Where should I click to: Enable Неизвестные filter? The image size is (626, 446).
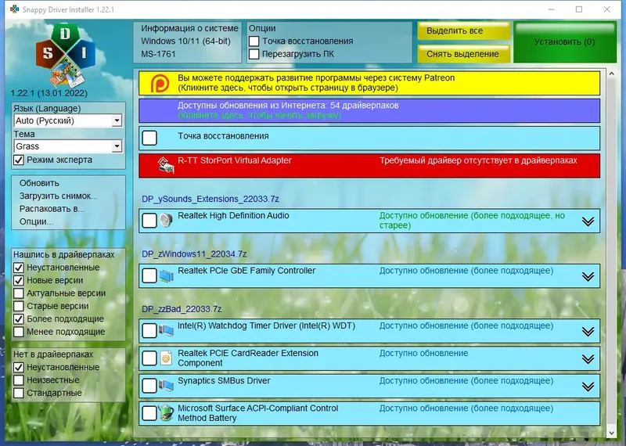tap(18, 380)
